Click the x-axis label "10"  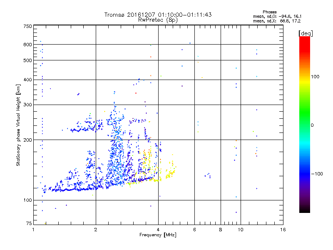(241, 230)
